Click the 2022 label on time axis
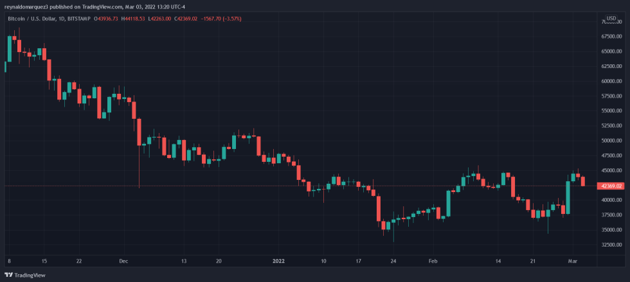Screen dimensions: 630x282 (278, 261)
